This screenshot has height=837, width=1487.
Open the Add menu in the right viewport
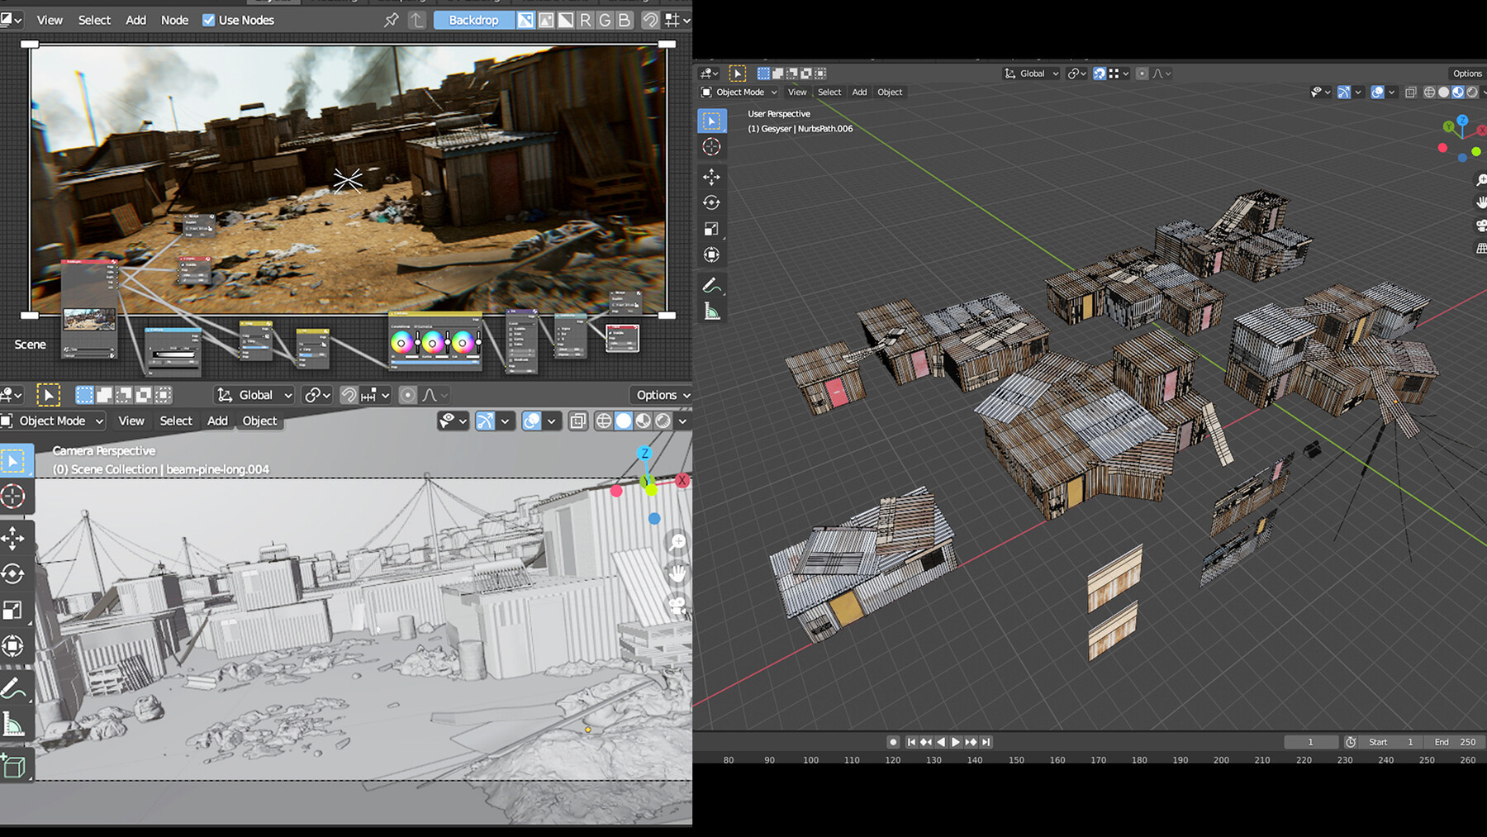[x=859, y=92]
